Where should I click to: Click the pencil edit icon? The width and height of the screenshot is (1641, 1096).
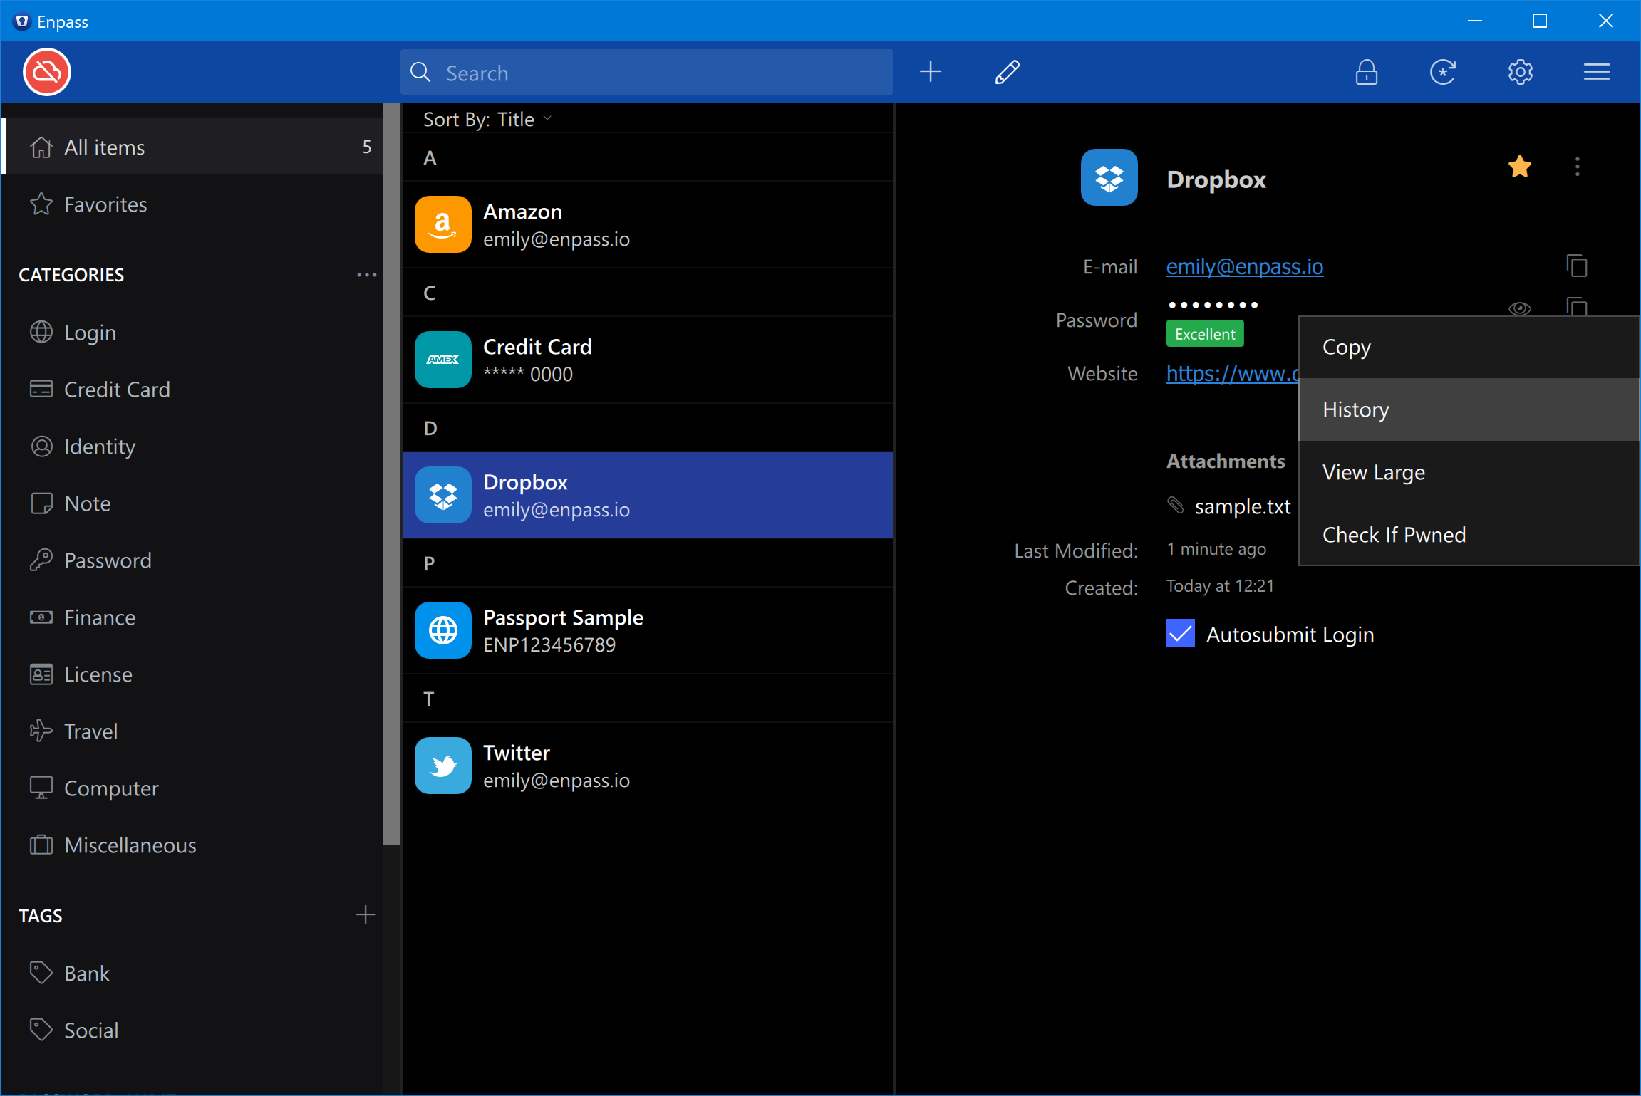pyautogui.click(x=1007, y=72)
